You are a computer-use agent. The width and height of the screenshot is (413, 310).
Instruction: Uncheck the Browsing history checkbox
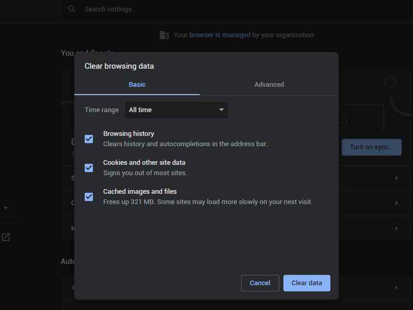click(89, 139)
